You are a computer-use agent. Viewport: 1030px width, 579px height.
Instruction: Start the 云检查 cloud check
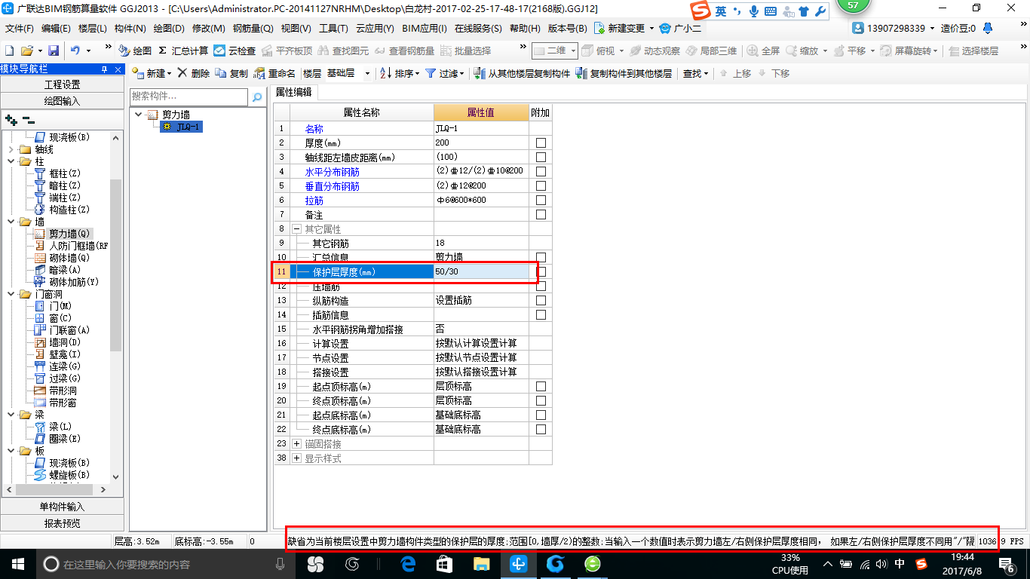235,51
